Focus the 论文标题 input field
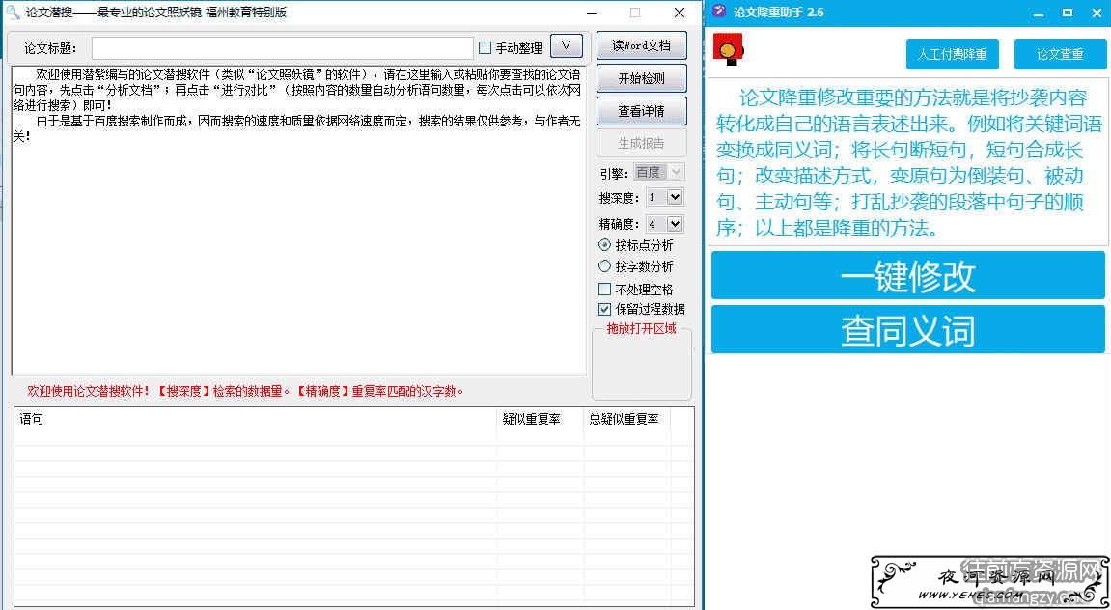1111x610 pixels. (282, 48)
